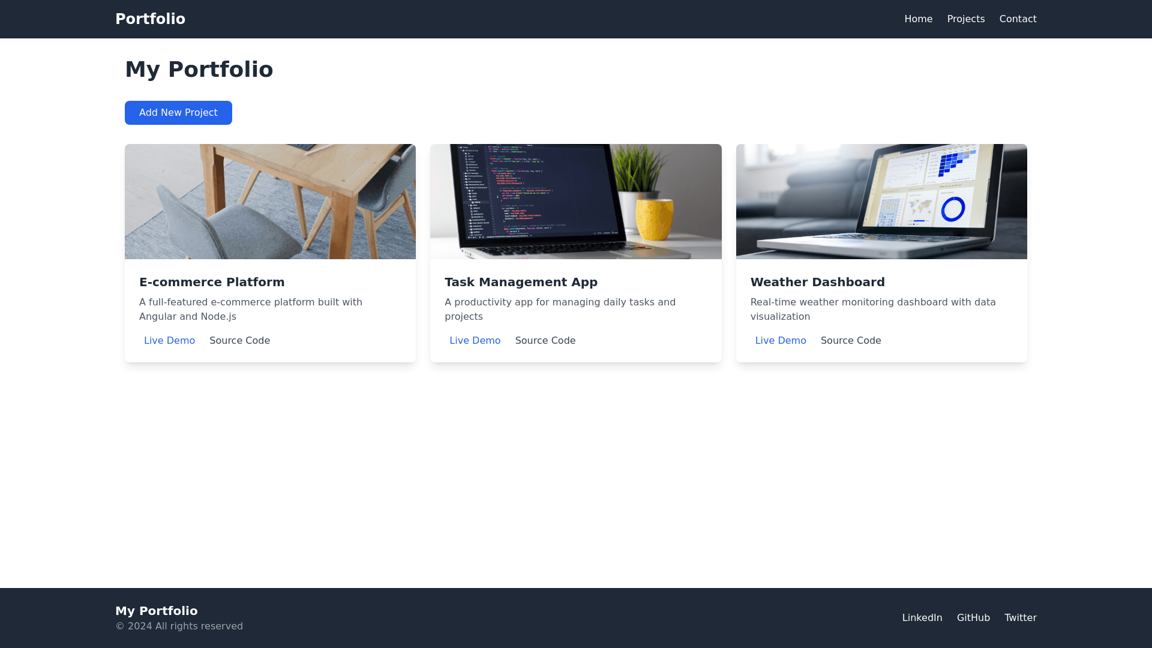Go to the Projects nav item
Screen dimensions: 1152x648
pos(965,19)
